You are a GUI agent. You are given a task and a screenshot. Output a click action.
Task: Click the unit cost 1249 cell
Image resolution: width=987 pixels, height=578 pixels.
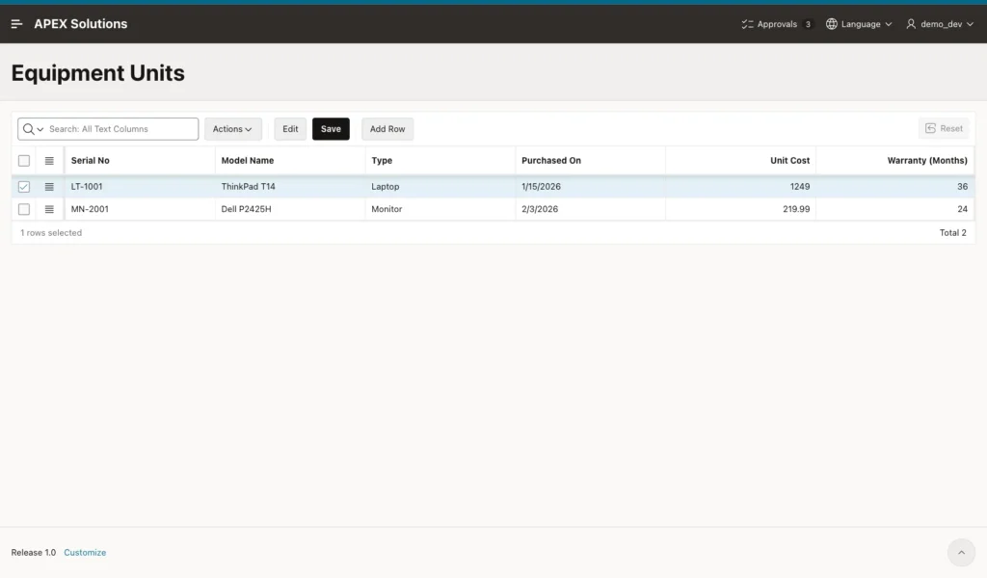741,187
